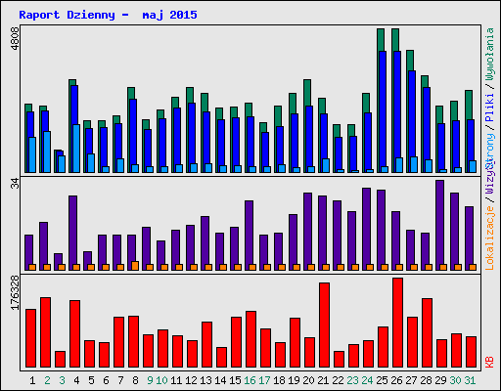Click the day 31 label on the axis
The image size is (501, 391).
coord(470,380)
